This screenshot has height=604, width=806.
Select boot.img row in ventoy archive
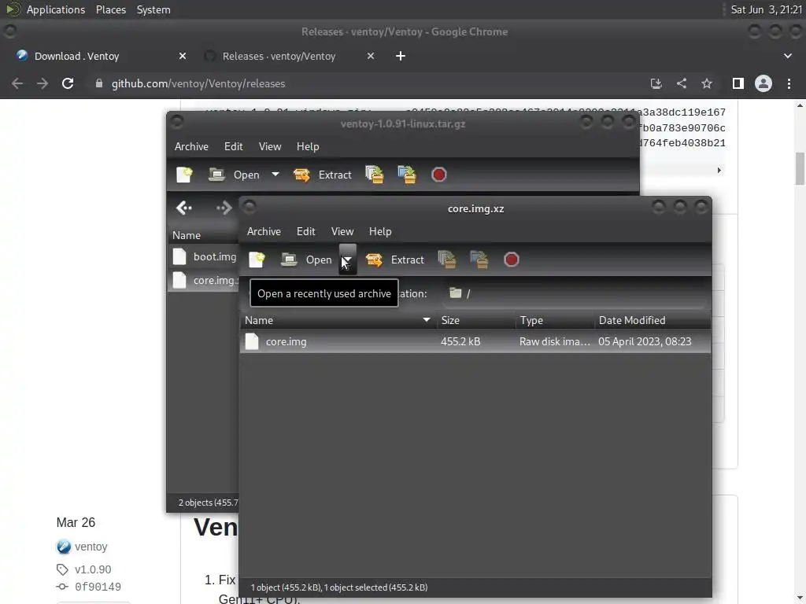(x=204, y=256)
